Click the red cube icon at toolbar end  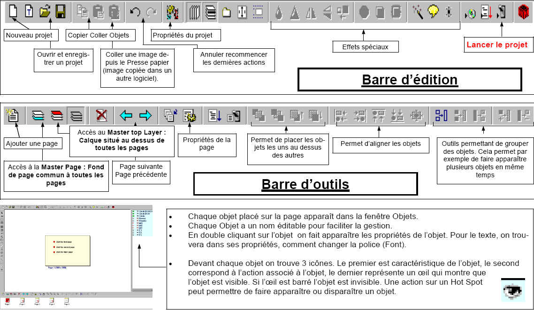[x=523, y=12]
